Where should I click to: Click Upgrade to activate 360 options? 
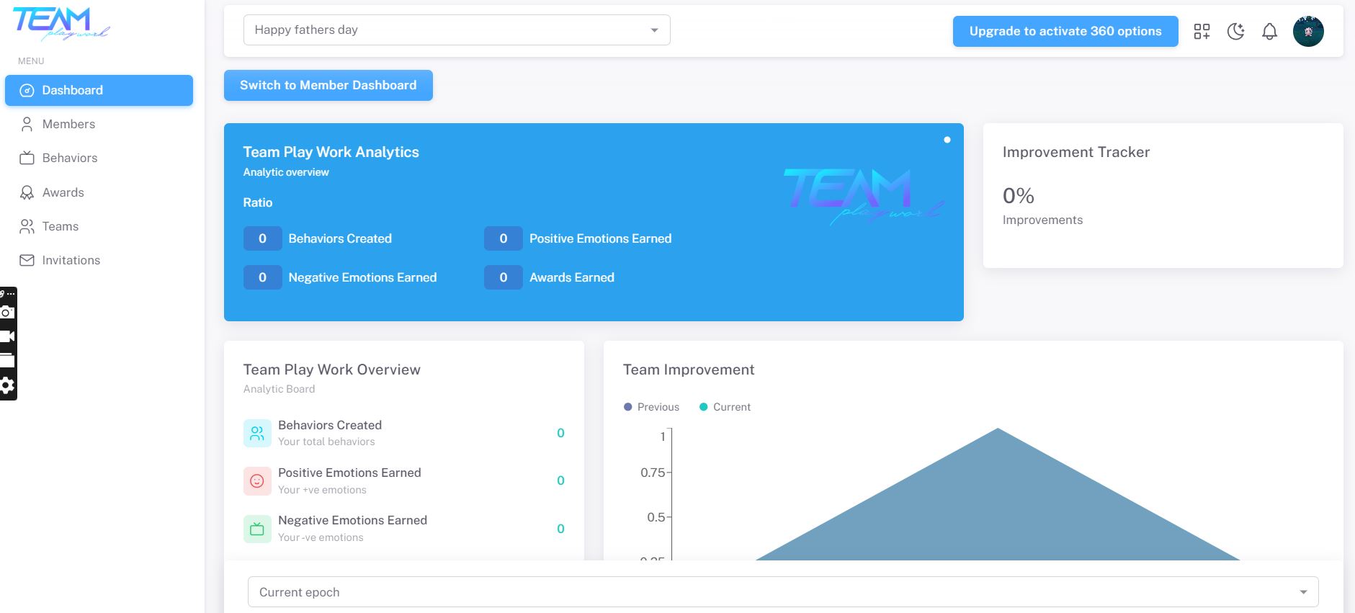coord(1065,31)
